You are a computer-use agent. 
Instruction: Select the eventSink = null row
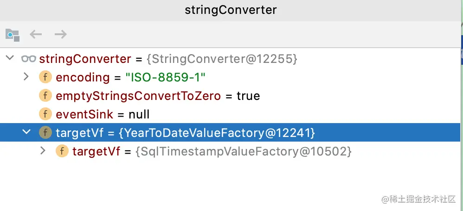[x=230, y=114]
